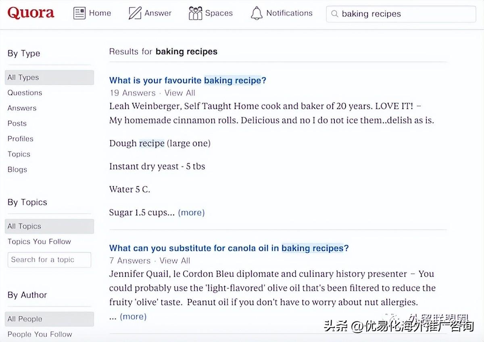The width and height of the screenshot is (484, 342).
Task: Open the Home icon in navigation
Action: [x=79, y=13]
